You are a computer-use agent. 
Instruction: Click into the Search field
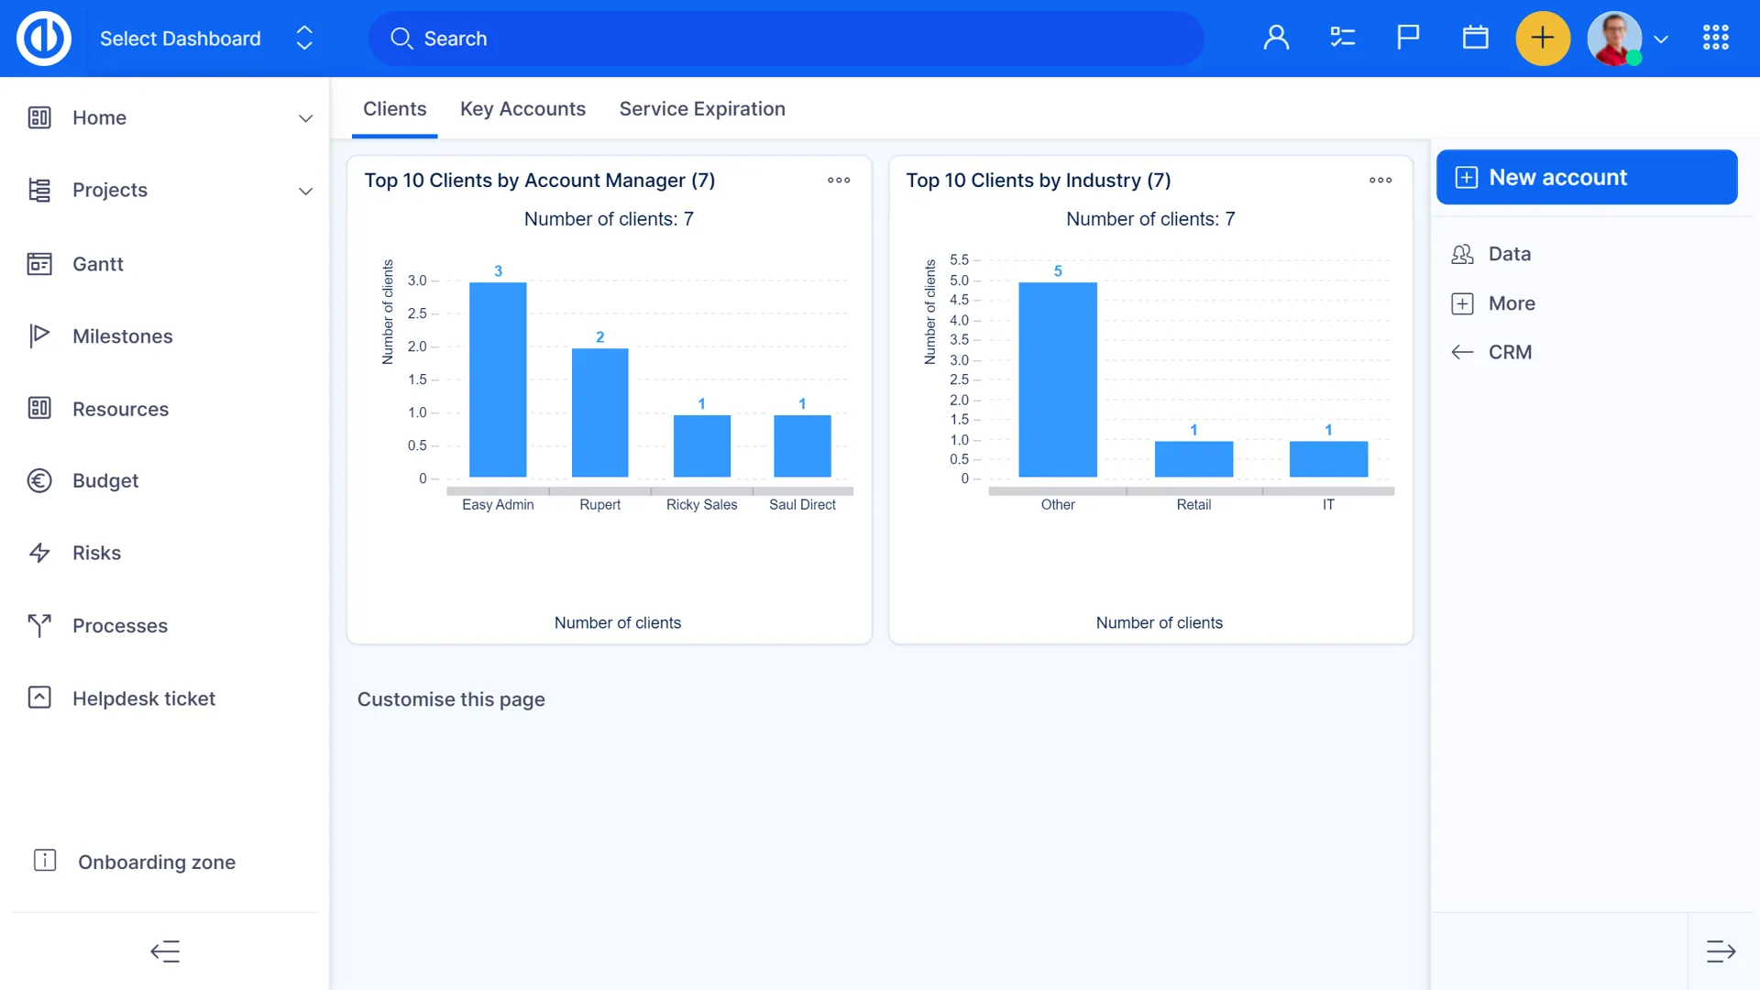(x=788, y=38)
